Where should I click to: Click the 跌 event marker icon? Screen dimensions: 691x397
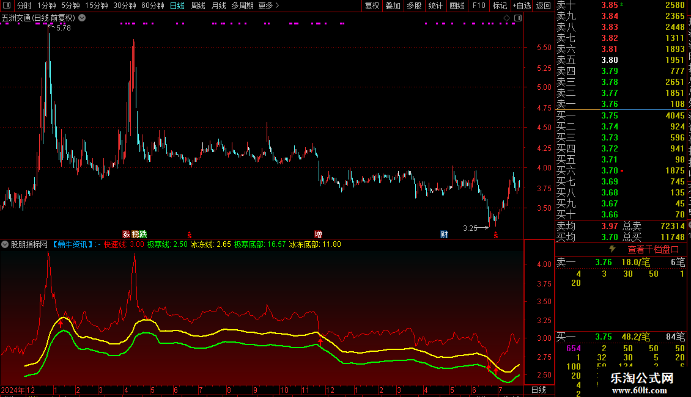tap(142, 234)
